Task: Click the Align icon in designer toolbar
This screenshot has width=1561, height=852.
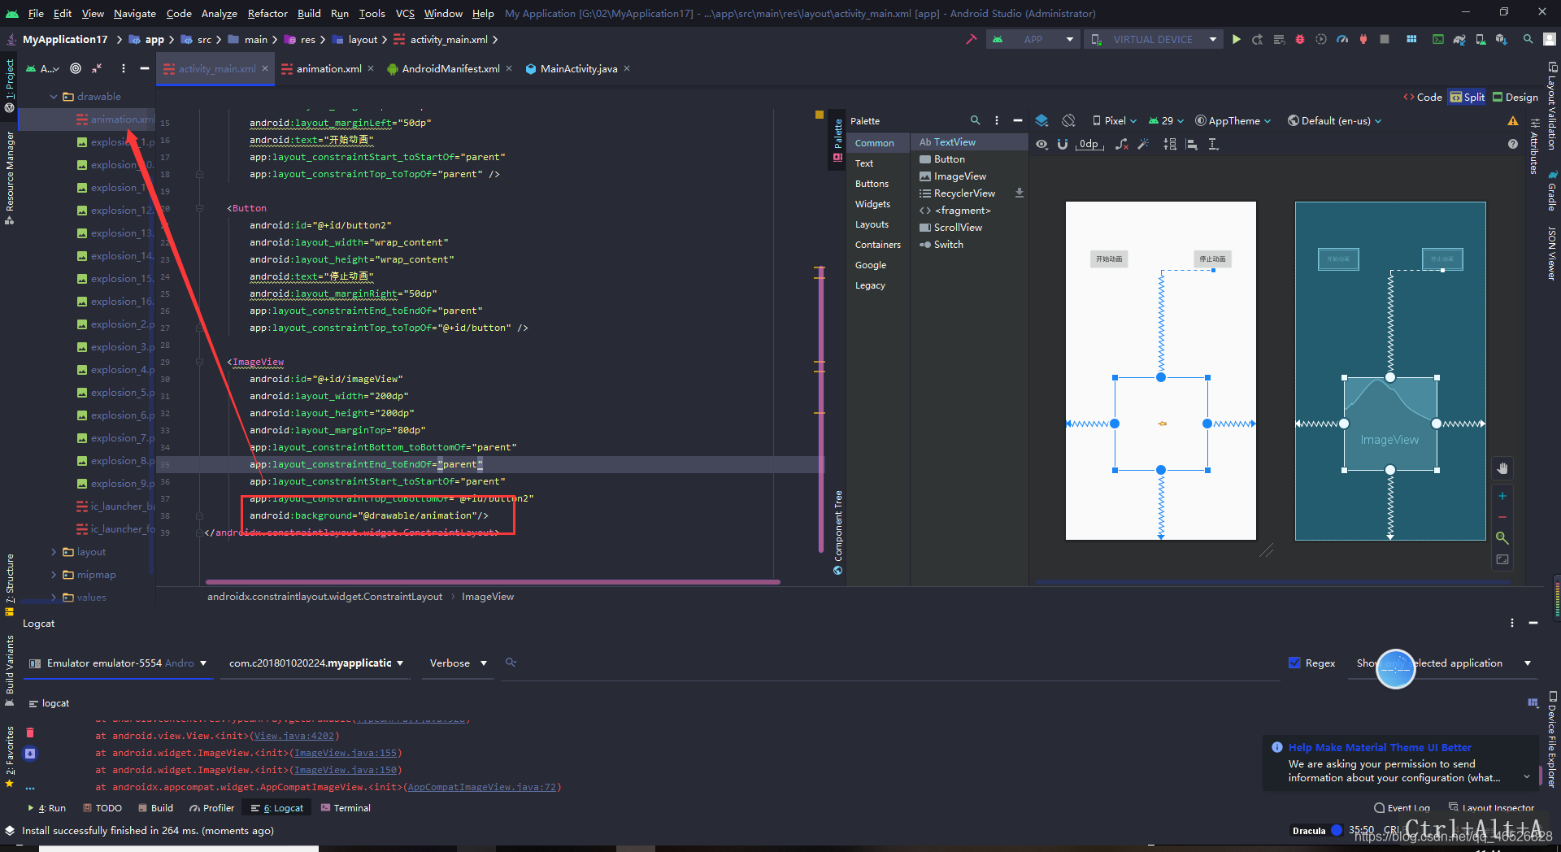Action: coord(1192,144)
